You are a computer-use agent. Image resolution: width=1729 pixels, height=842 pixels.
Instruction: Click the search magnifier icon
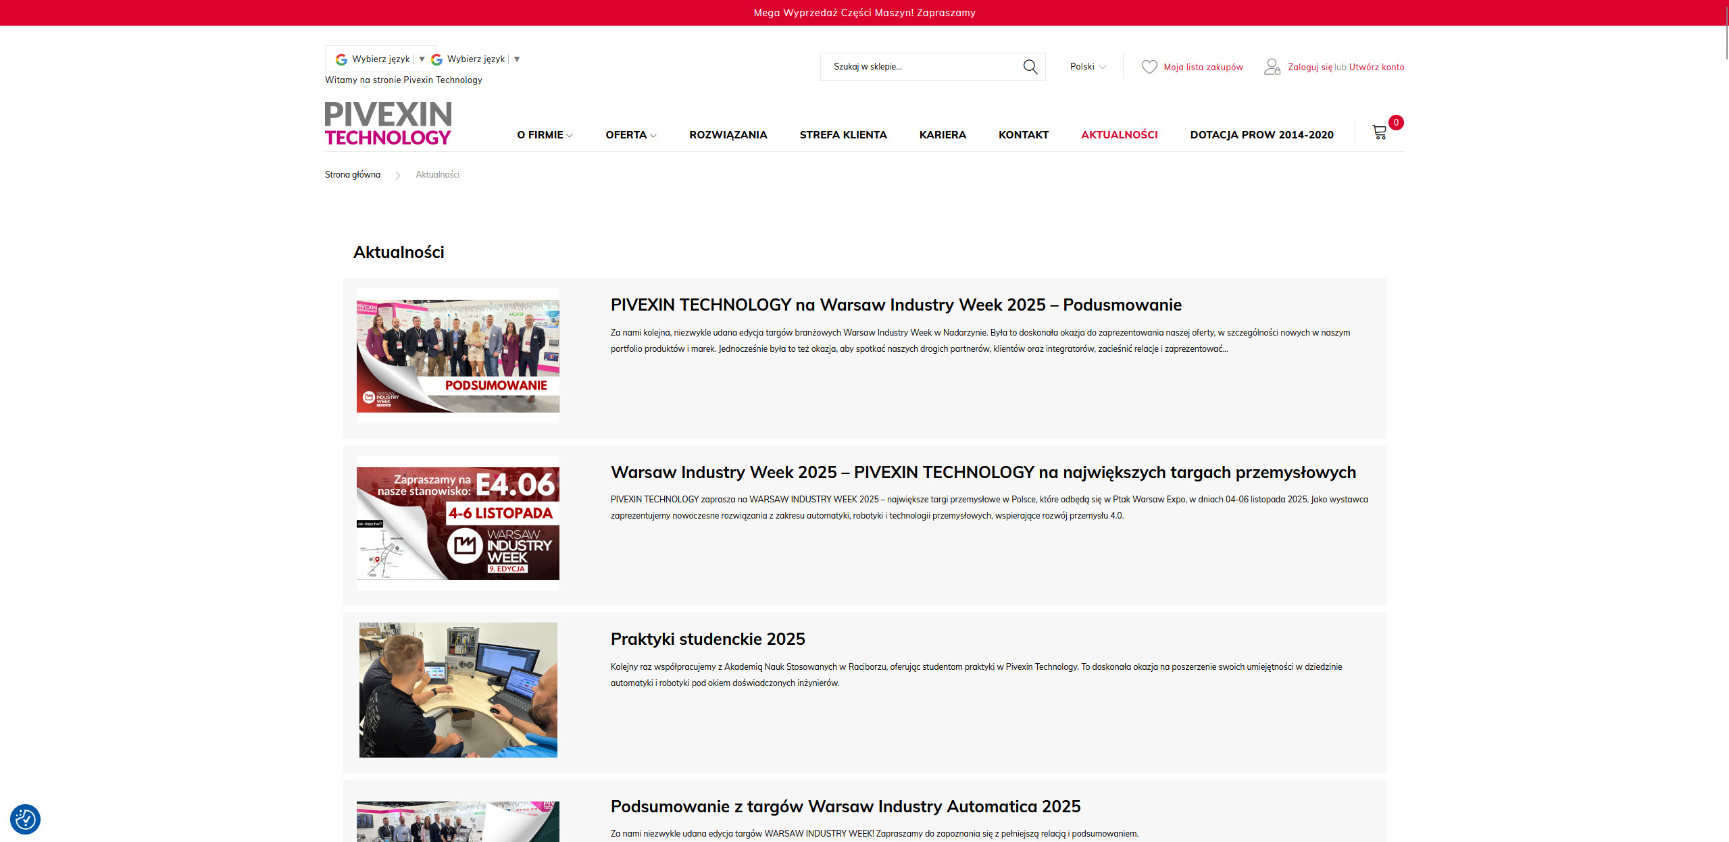(1030, 67)
